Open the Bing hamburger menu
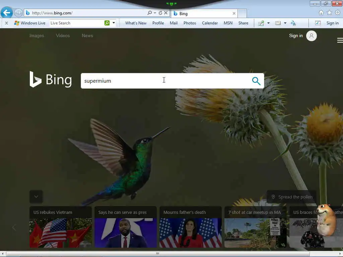This screenshot has height=257, width=343. point(340,40)
